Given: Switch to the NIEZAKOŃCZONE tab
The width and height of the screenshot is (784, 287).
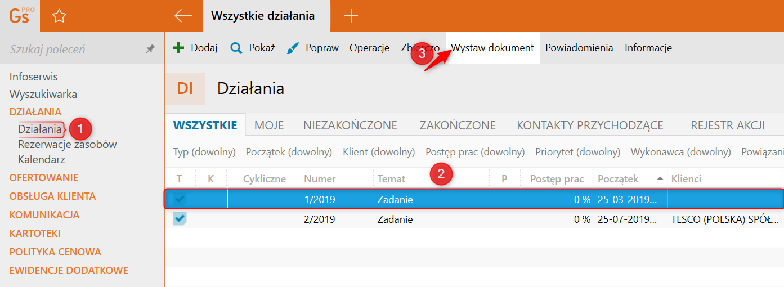Looking at the screenshot, I should tap(350, 125).
